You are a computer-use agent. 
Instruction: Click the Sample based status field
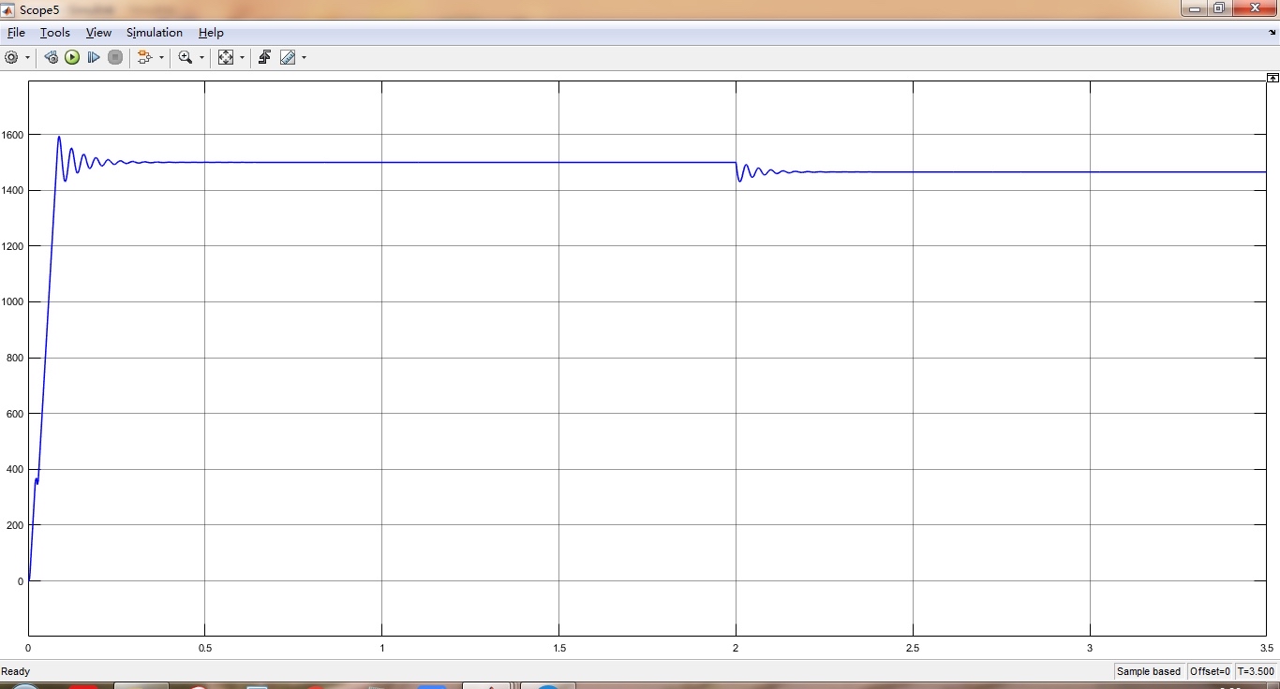tap(1149, 671)
